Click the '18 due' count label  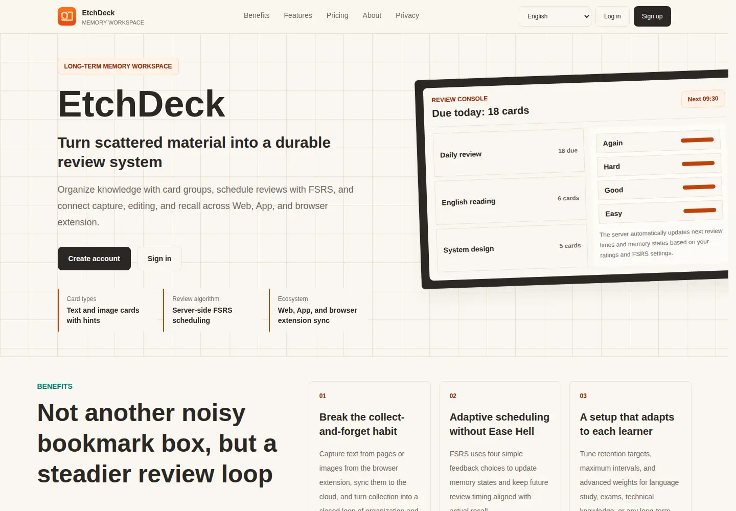(568, 151)
